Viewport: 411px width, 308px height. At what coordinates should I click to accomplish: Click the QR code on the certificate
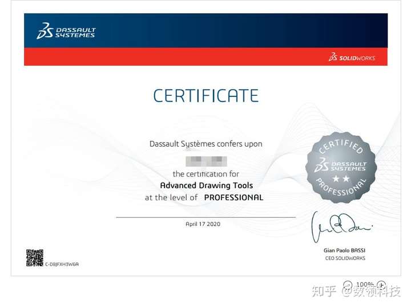point(35,258)
